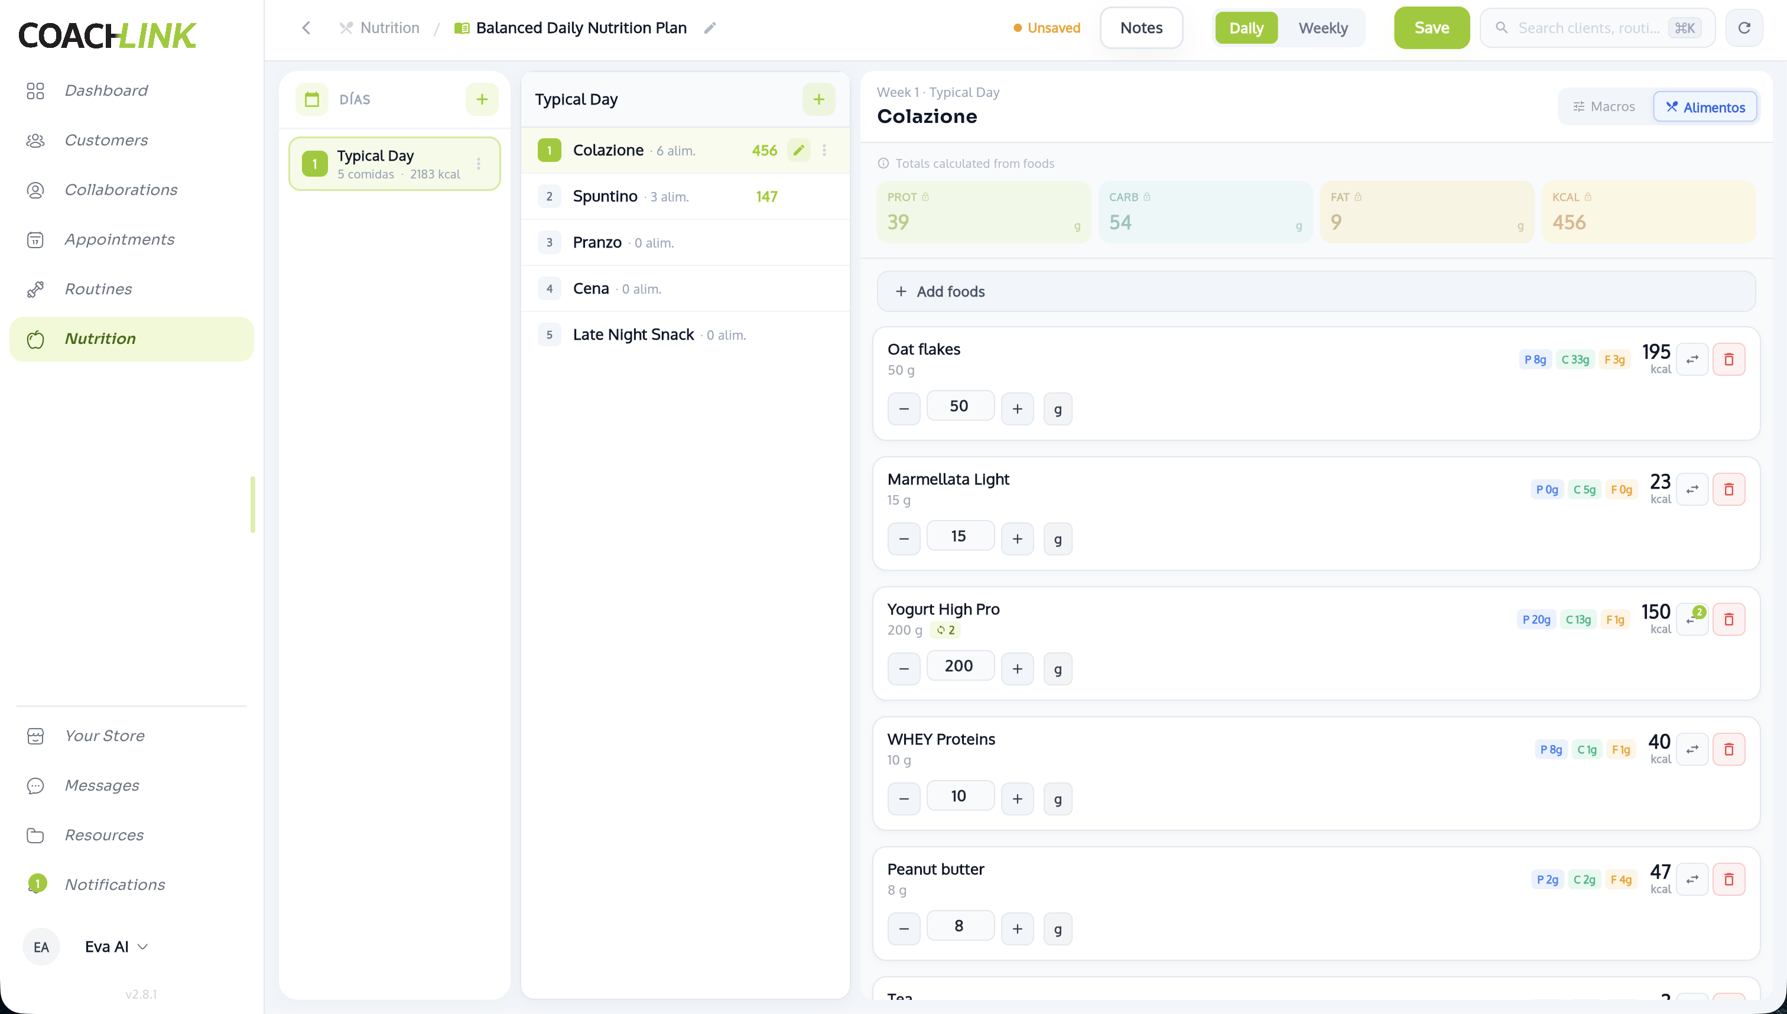This screenshot has height=1014, width=1787.
Task: Select the Late Night Snack meal
Action: click(x=685, y=334)
